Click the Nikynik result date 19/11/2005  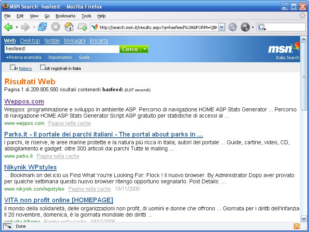[x=127, y=189]
